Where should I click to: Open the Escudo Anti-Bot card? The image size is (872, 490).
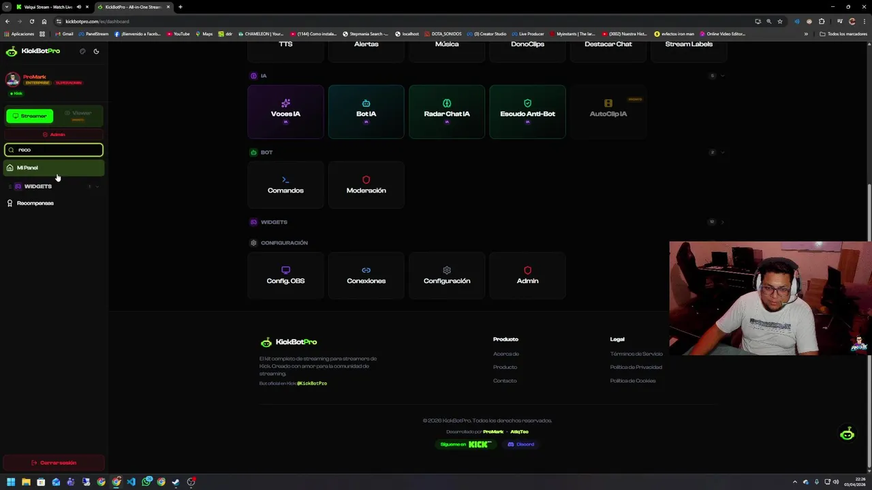tap(527, 112)
